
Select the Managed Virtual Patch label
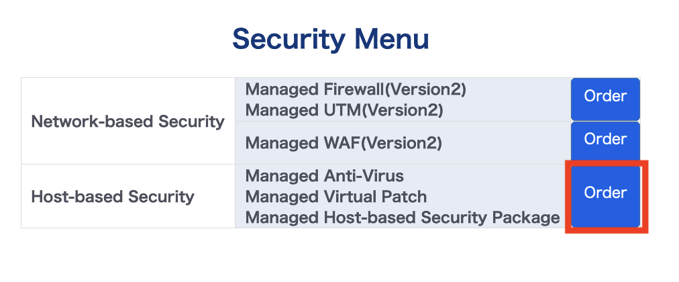pyautogui.click(x=336, y=197)
